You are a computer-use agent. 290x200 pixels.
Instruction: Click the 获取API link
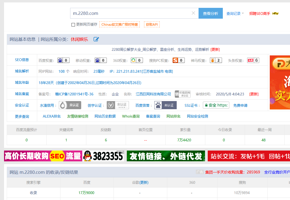pyautogui.click(x=152, y=24)
